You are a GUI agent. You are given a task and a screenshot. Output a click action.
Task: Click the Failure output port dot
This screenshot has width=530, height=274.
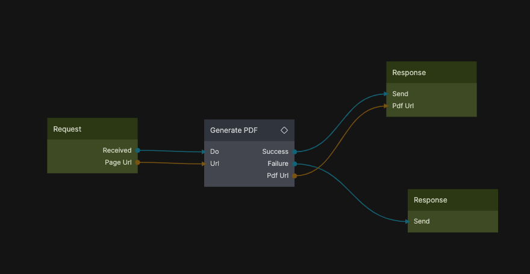point(295,163)
